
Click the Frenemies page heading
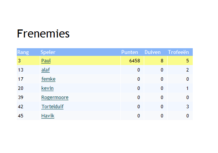coord(43,34)
